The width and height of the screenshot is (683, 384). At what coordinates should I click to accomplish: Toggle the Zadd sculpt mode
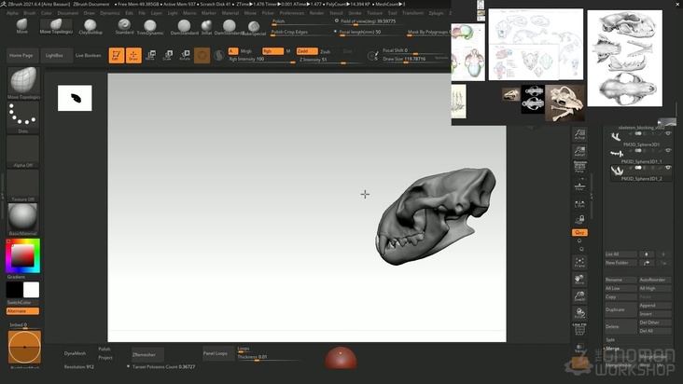tap(303, 51)
